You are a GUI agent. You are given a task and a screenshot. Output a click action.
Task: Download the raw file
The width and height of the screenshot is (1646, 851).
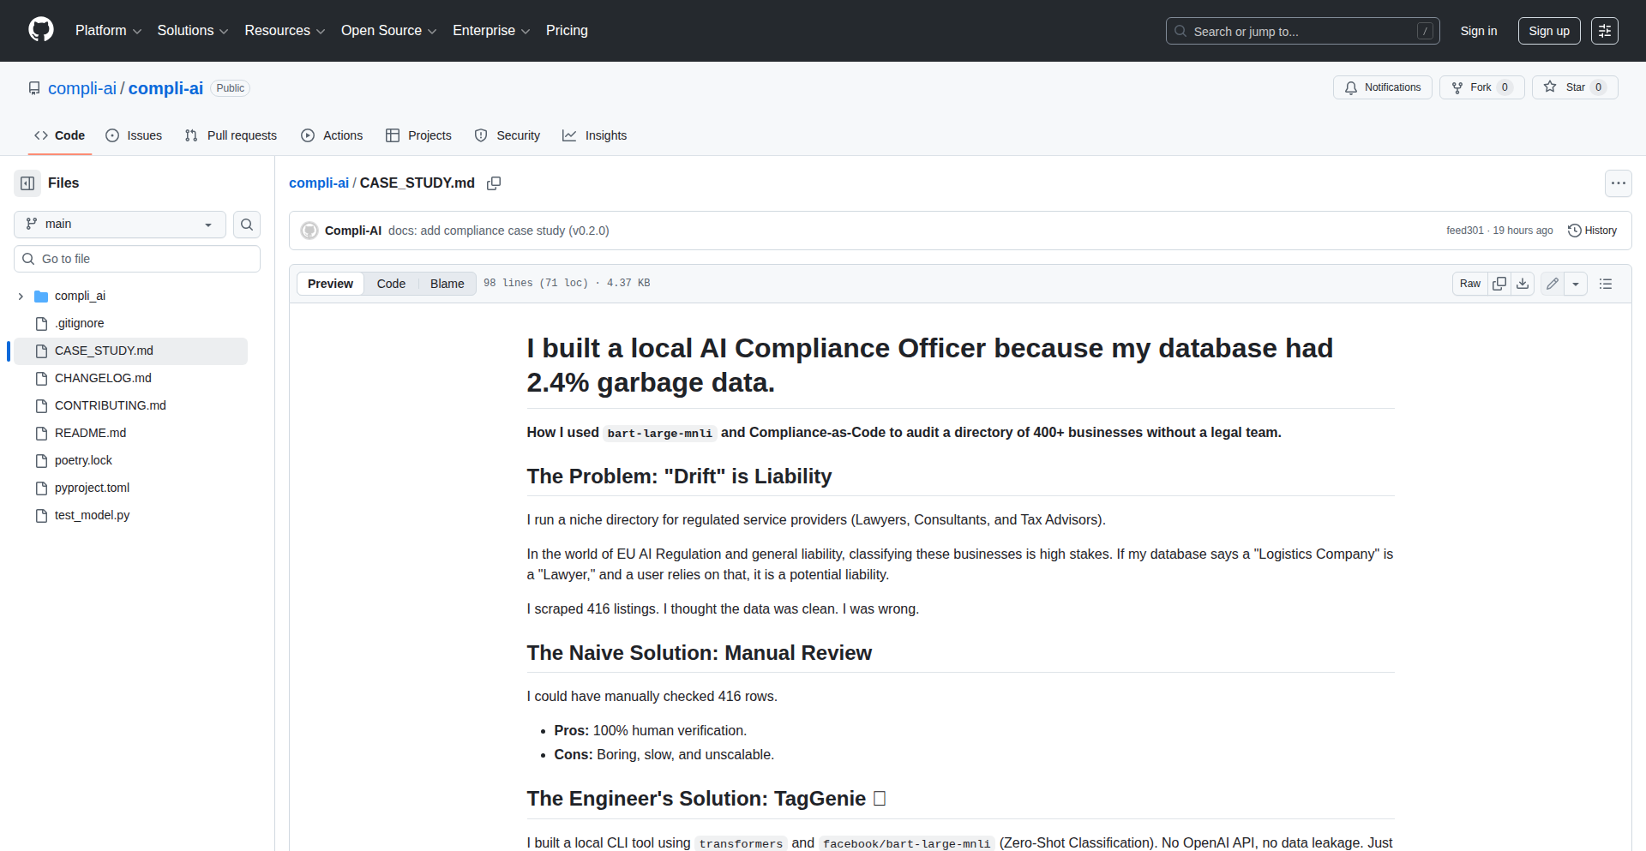(x=1523, y=284)
